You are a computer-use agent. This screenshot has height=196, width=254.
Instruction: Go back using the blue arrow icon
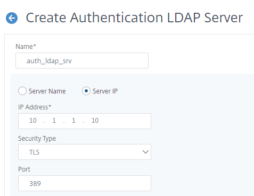click(12, 18)
